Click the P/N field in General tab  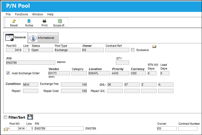pos(31,63)
